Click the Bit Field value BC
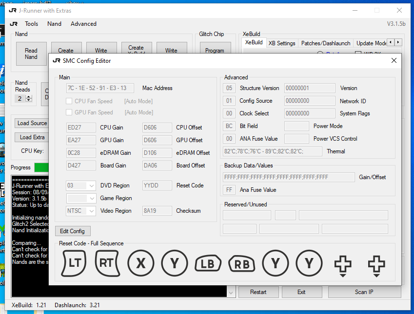 click(x=229, y=126)
